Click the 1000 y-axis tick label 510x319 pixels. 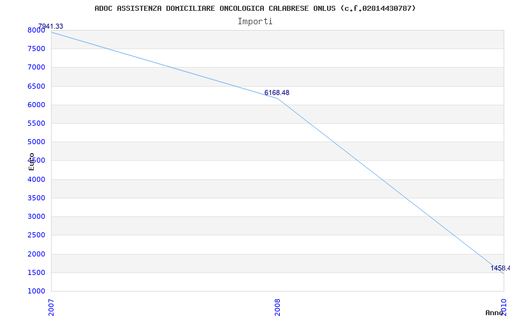[36, 291]
